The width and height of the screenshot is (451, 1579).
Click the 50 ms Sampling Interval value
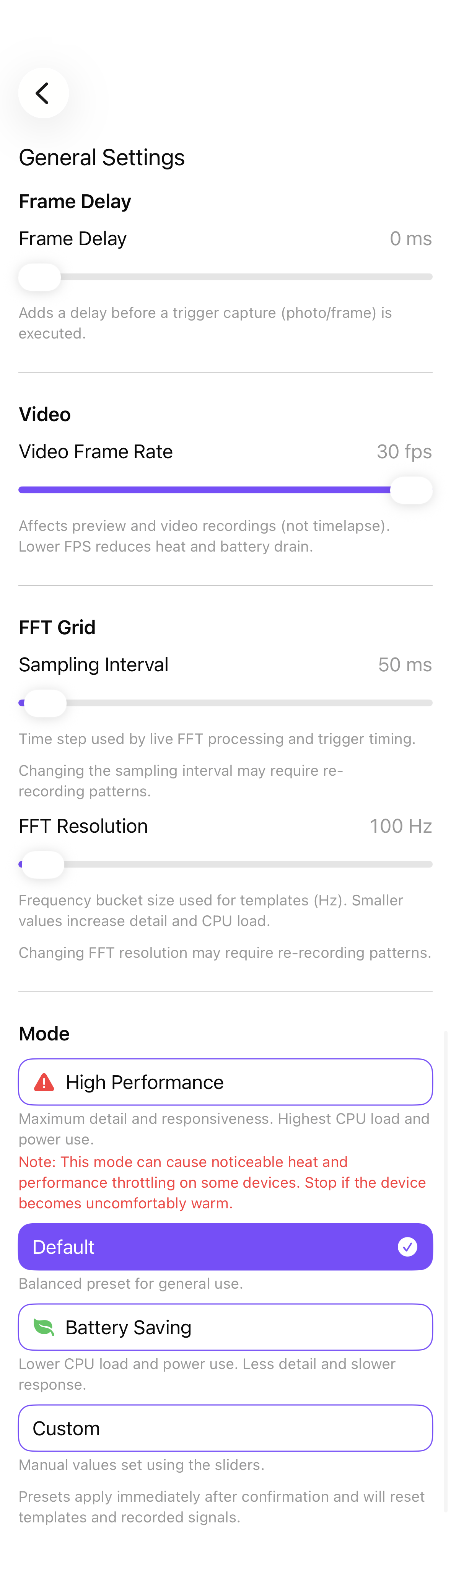(404, 664)
